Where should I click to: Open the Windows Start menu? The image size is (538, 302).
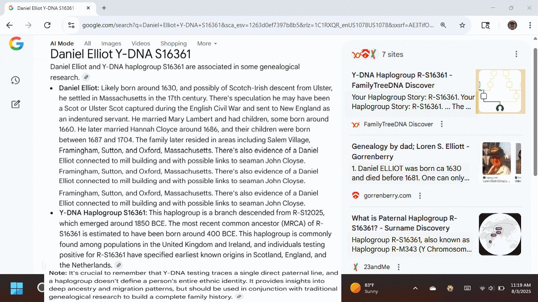click(x=17, y=288)
